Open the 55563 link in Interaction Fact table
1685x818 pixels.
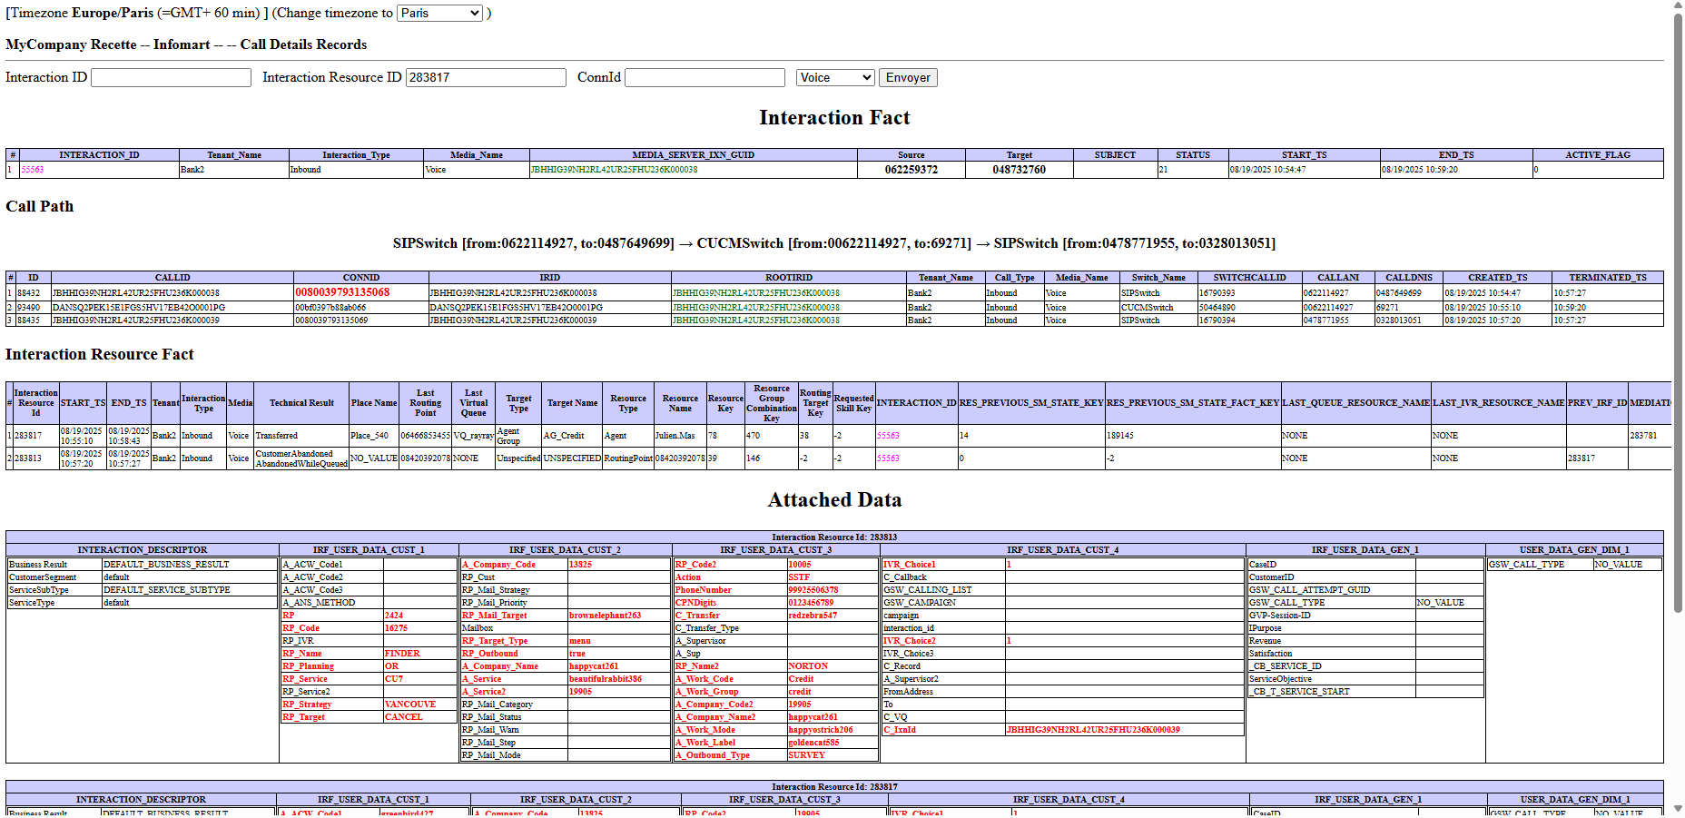point(33,170)
